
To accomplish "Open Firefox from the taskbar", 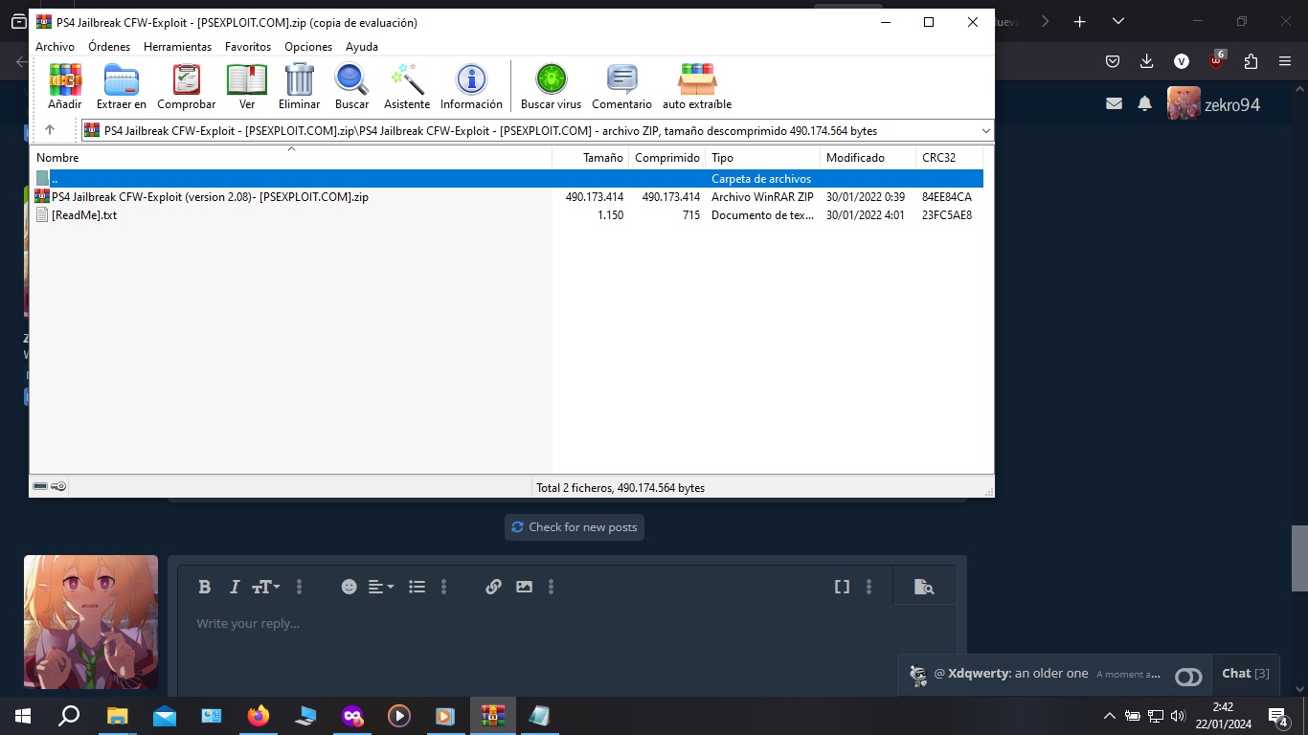I will click(258, 716).
